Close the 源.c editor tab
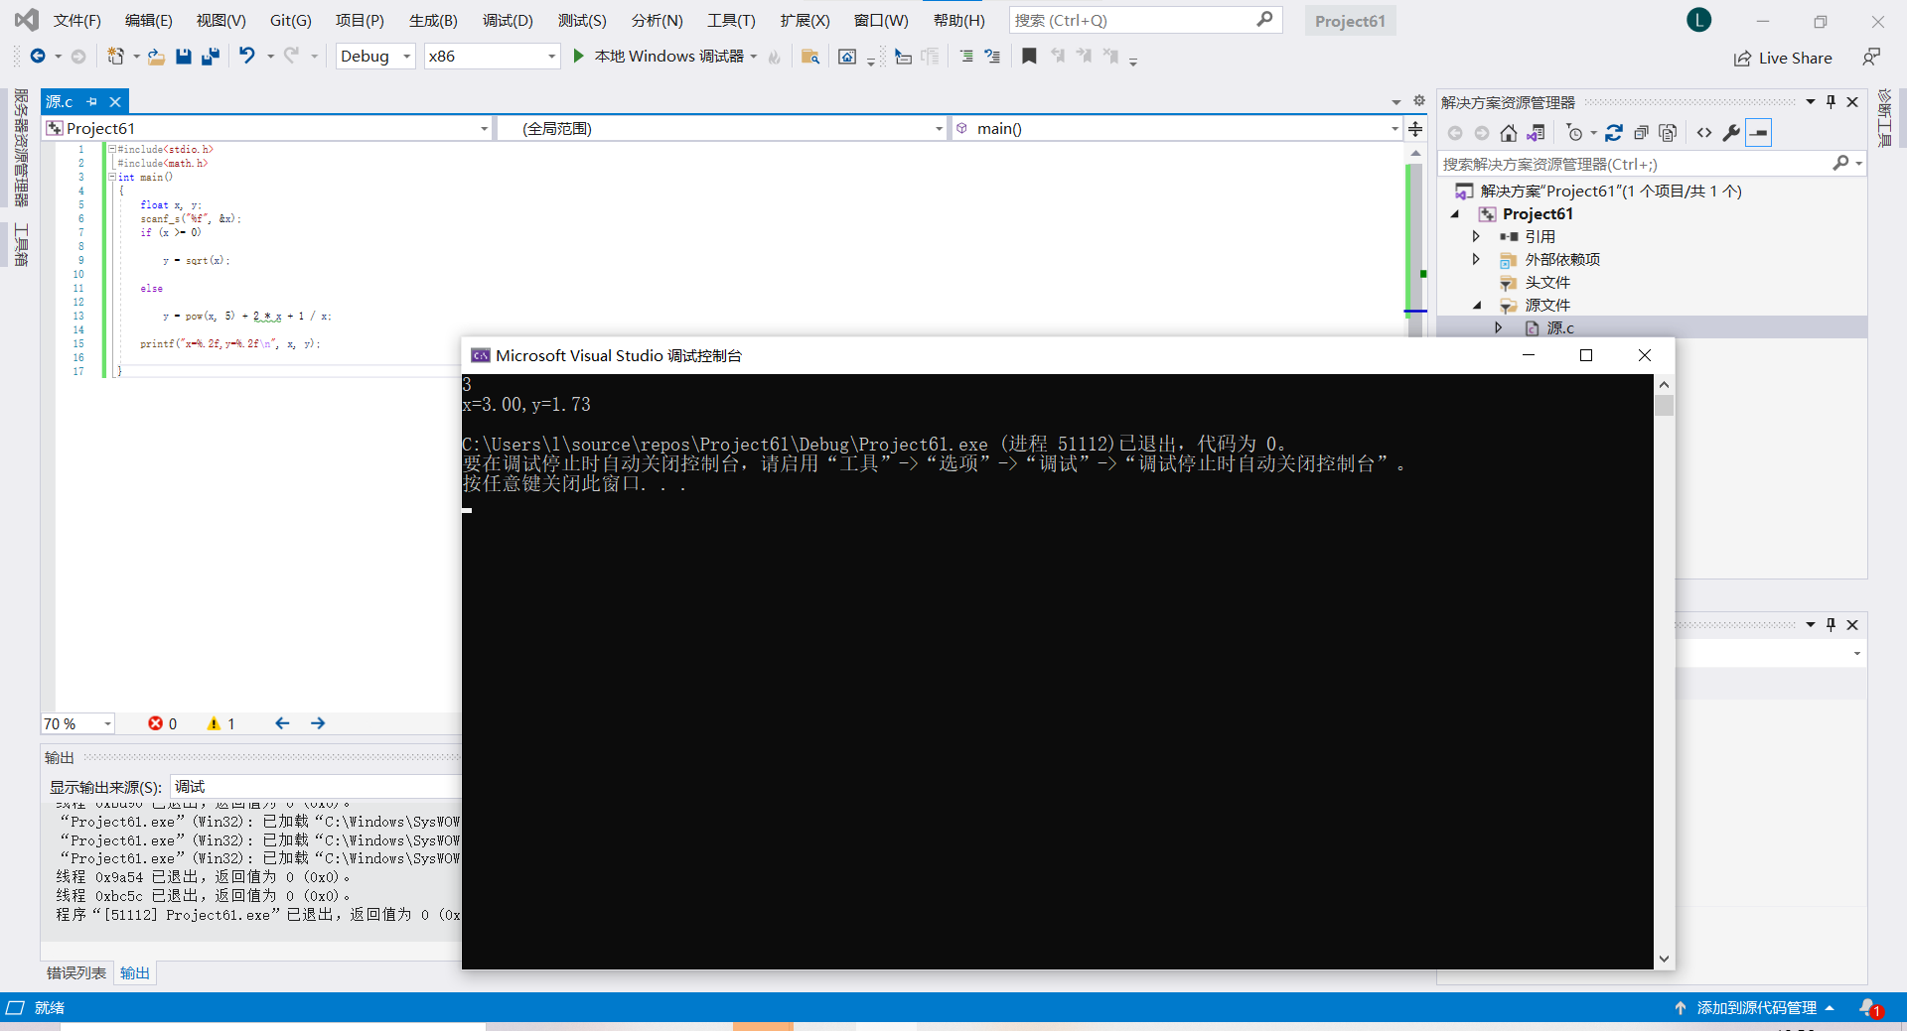 tap(115, 101)
